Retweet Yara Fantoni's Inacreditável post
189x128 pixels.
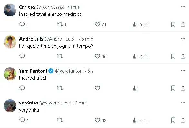coord(60,88)
